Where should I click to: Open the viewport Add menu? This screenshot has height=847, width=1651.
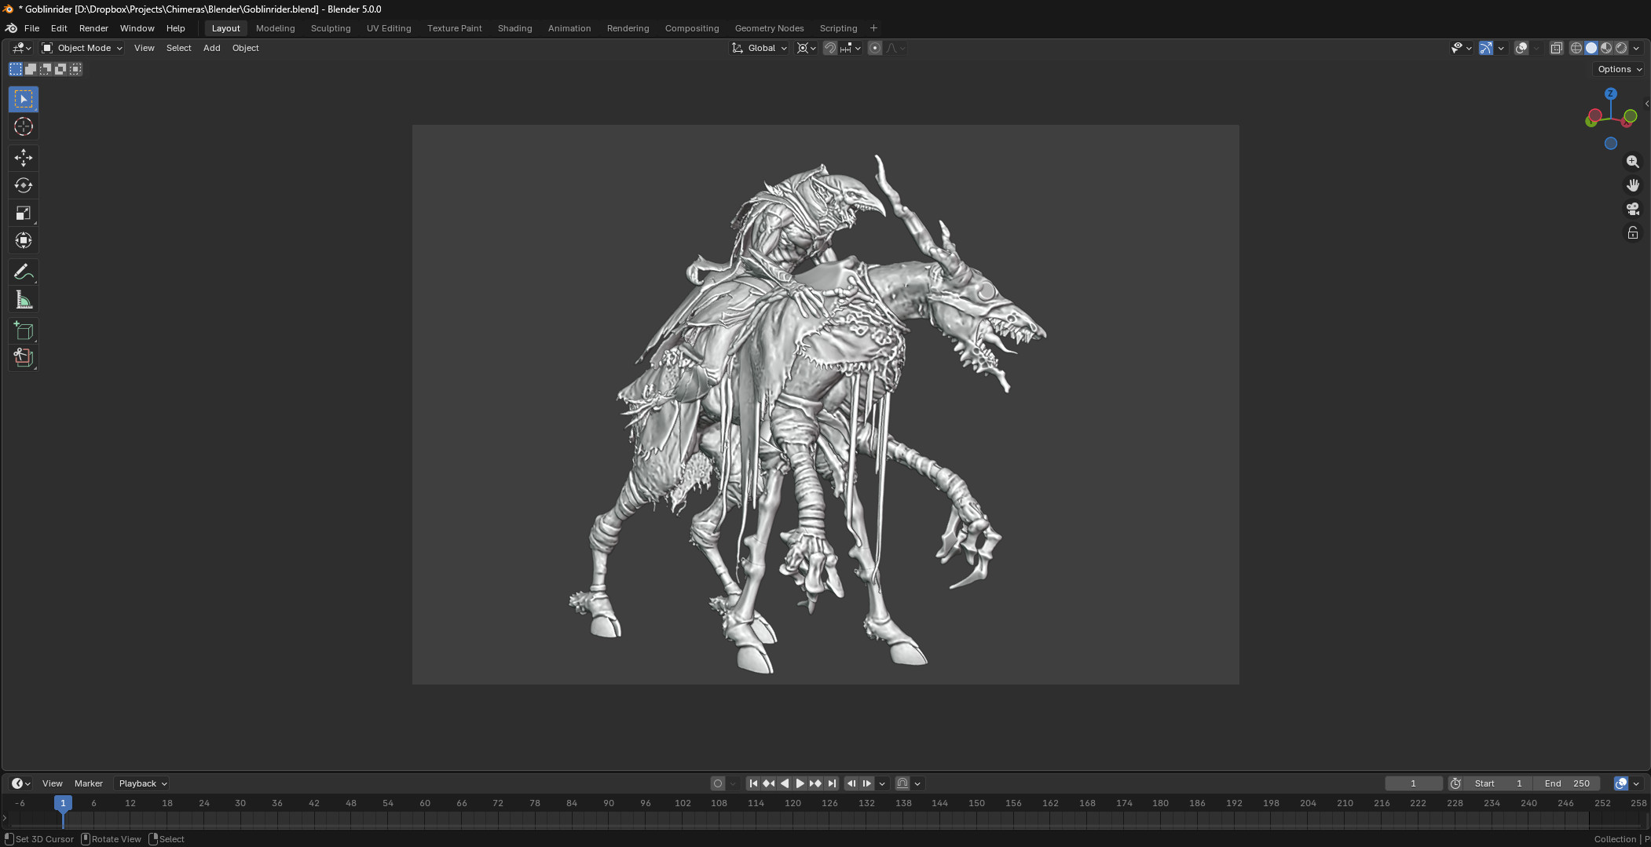211,49
